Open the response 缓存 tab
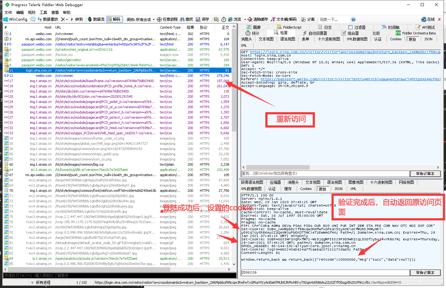This screenshot has height=288, width=446. [x=288, y=189]
